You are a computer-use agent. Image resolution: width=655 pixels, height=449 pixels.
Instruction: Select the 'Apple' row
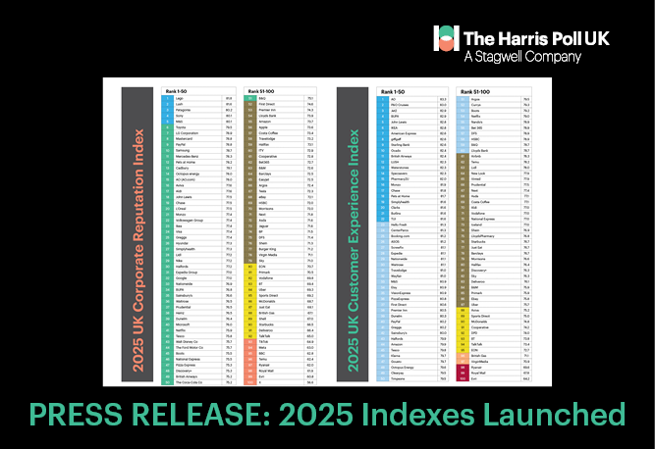[280, 127]
